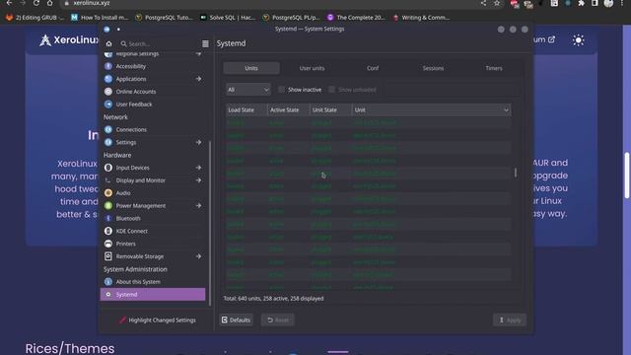
Task: Bookmark this page with the star icon
Action: click(x=497, y=3)
